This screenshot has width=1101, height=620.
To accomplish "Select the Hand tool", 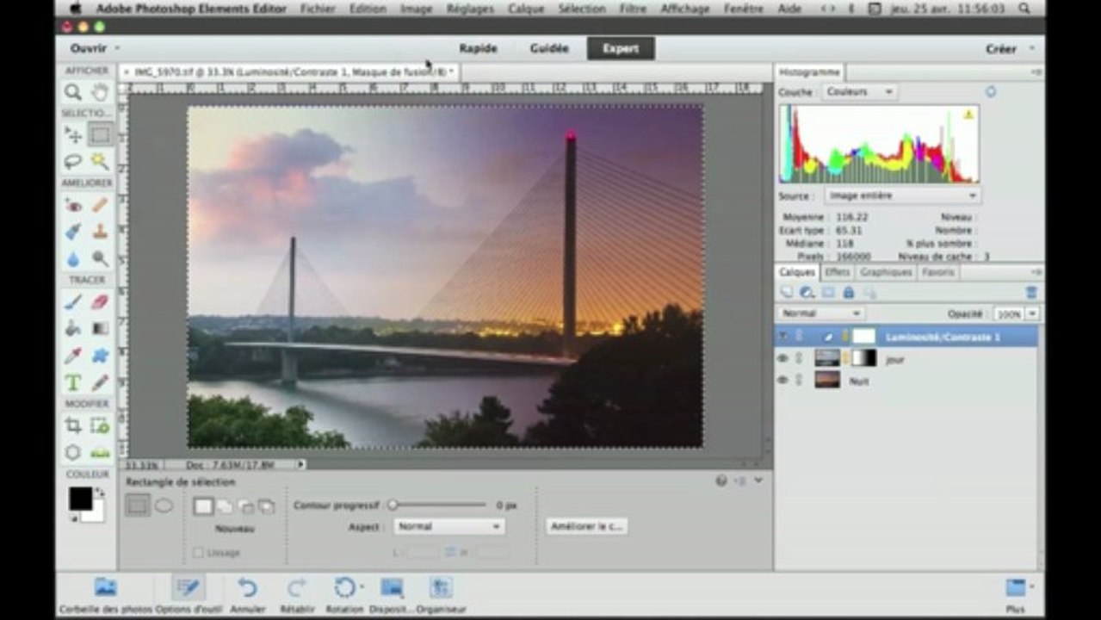I will [101, 92].
